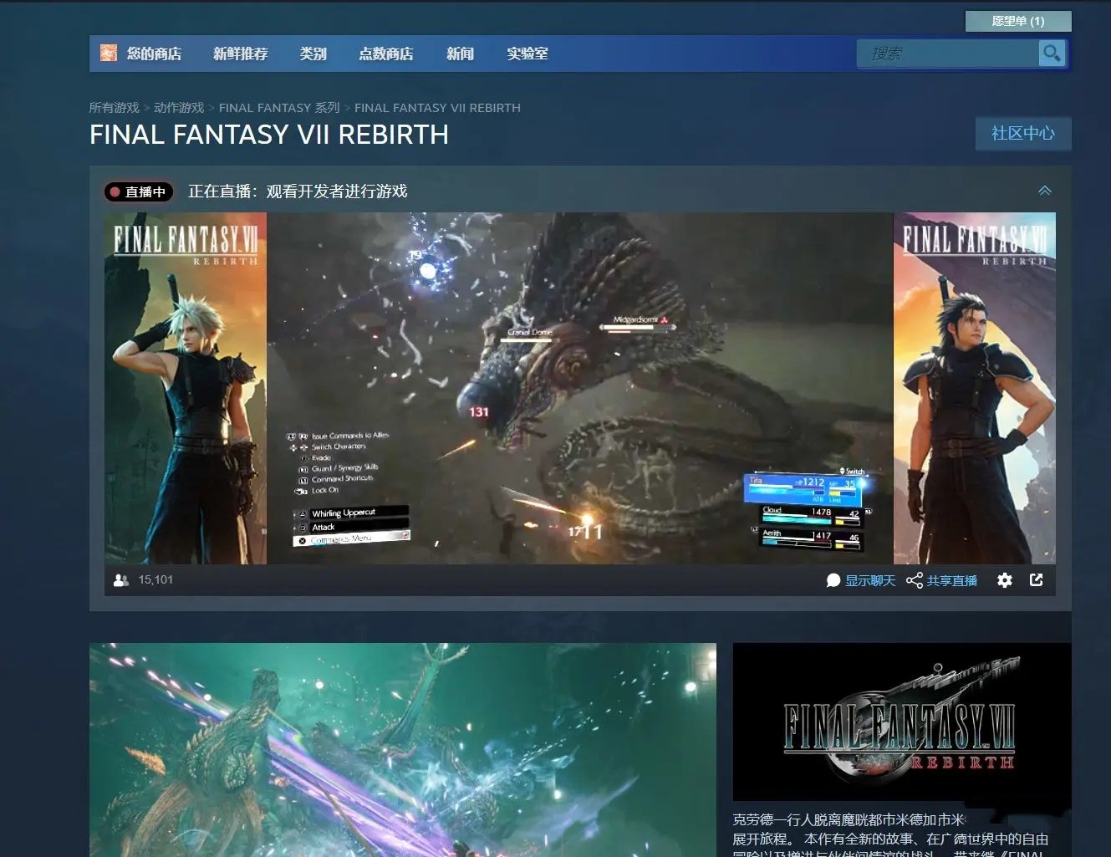Open the 类别 categories menu
The image size is (1111, 857).
pos(313,54)
